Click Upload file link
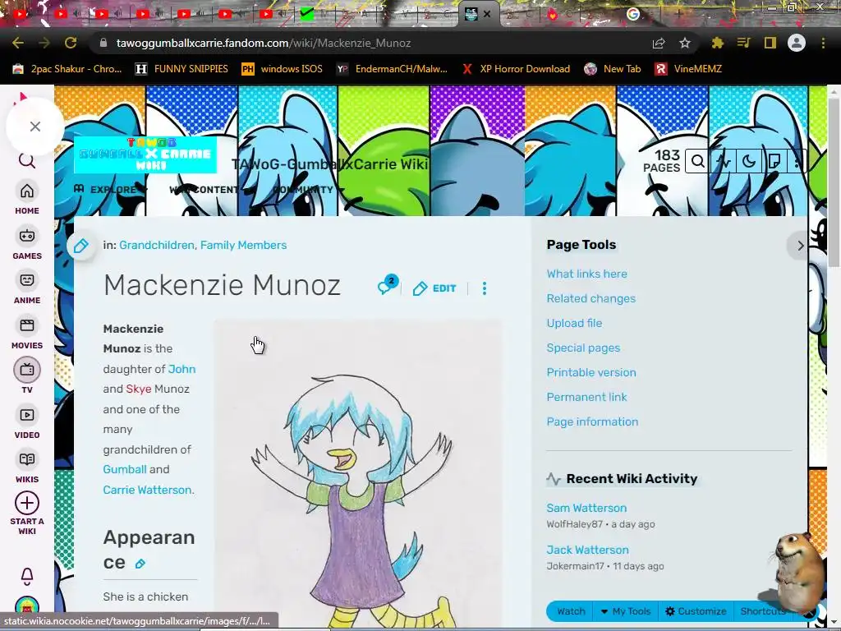 tap(574, 323)
